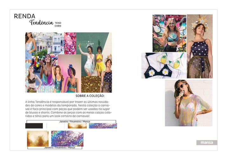Click the SOBRE A COLEÇÃO heading
This screenshot has width=227, height=160.
point(90,96)
